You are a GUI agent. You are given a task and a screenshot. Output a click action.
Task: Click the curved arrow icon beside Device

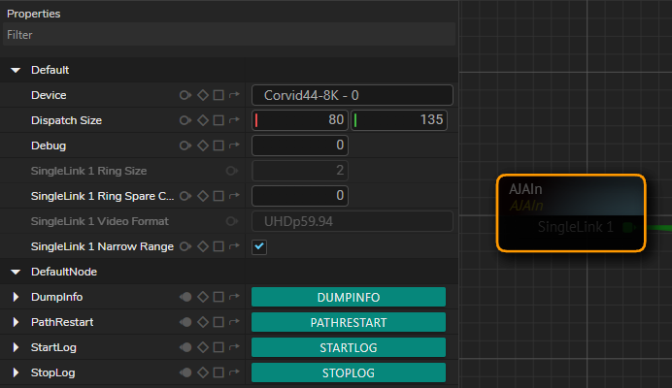234,95
